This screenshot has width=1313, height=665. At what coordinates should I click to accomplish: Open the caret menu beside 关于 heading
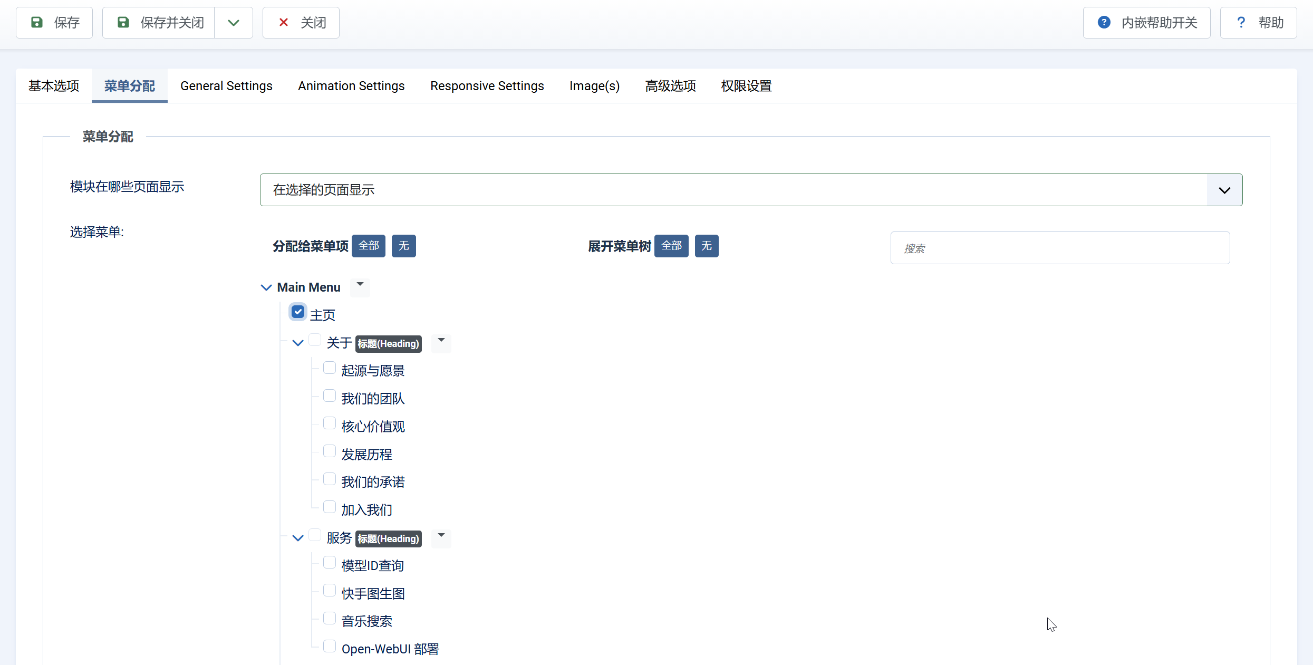click(x=441, y=341)
